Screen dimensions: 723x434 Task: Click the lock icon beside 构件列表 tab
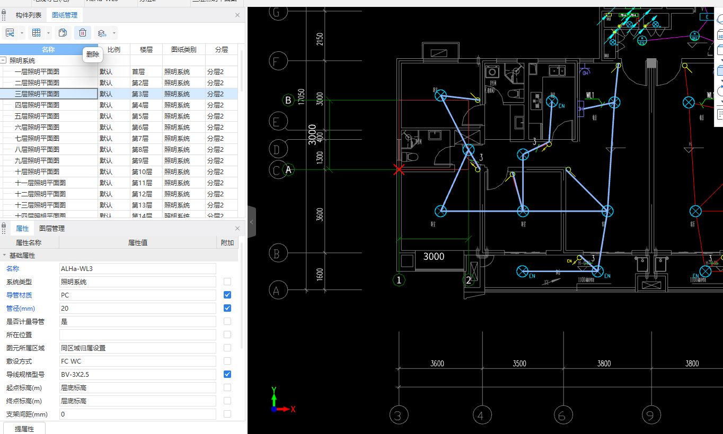[x=4, y=15]
